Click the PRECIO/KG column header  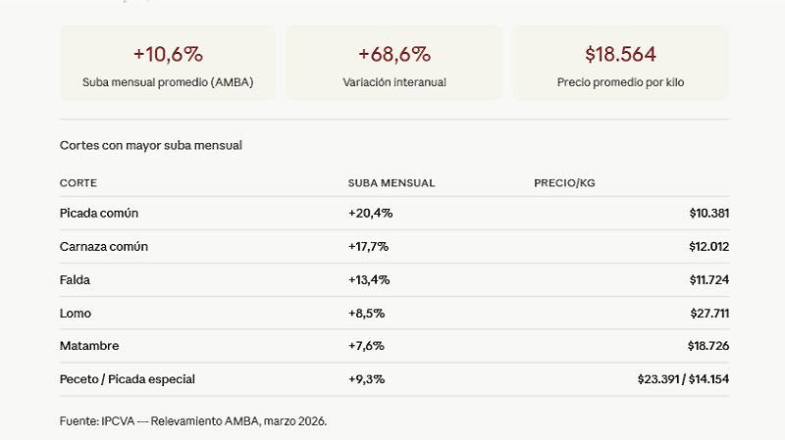564,183
